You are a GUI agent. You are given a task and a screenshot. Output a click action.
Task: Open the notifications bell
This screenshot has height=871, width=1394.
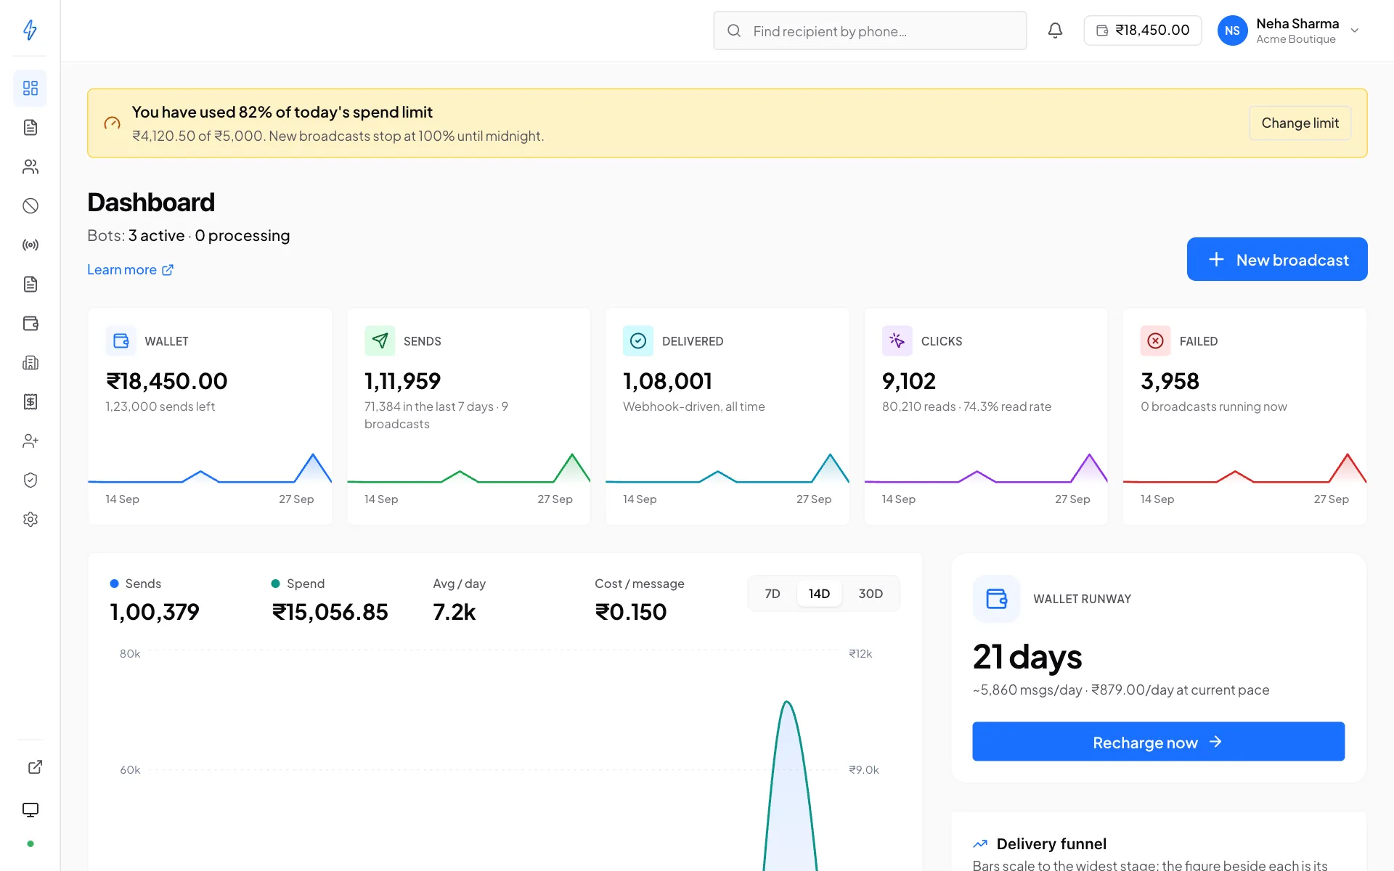pyautogui.click(x=1055, y=30)
